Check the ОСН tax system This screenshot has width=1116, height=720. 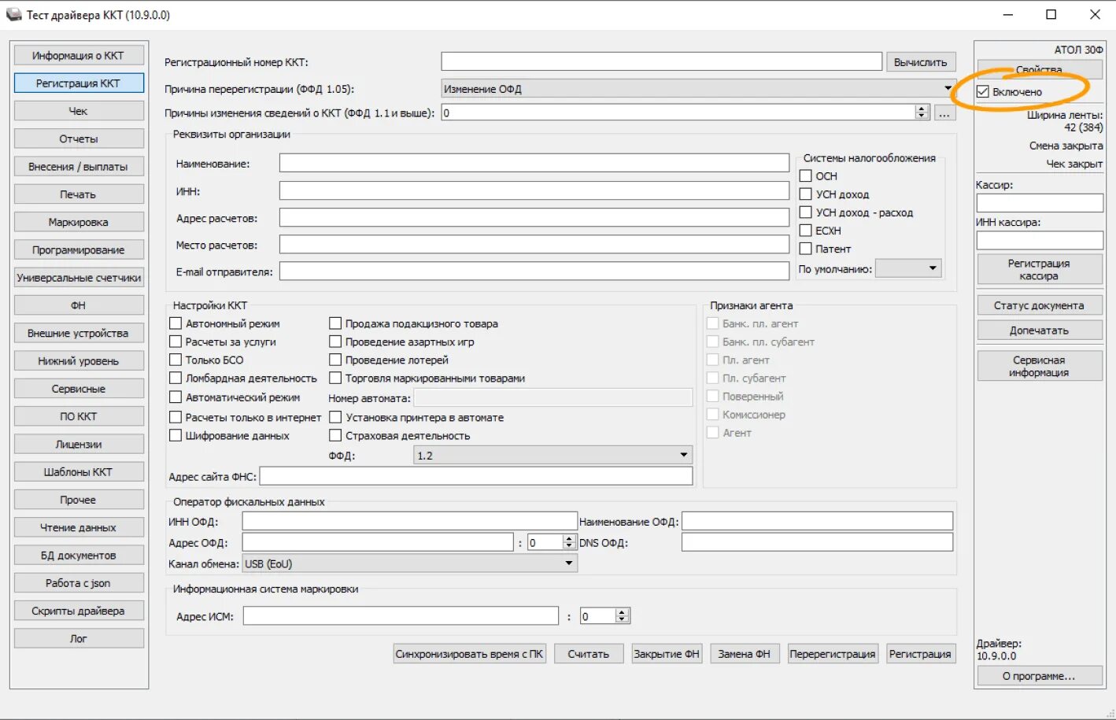click(x=806, y=176)
